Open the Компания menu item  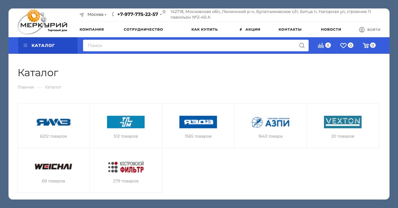pos(92,29)
